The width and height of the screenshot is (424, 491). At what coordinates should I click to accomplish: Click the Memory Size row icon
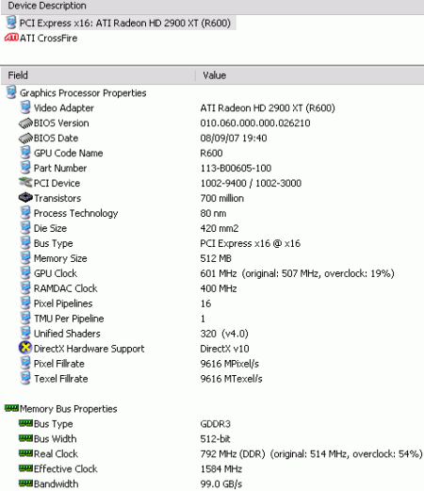point(25,258)
